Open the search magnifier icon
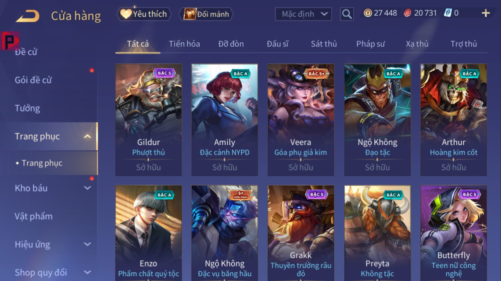 pos(347,14)
